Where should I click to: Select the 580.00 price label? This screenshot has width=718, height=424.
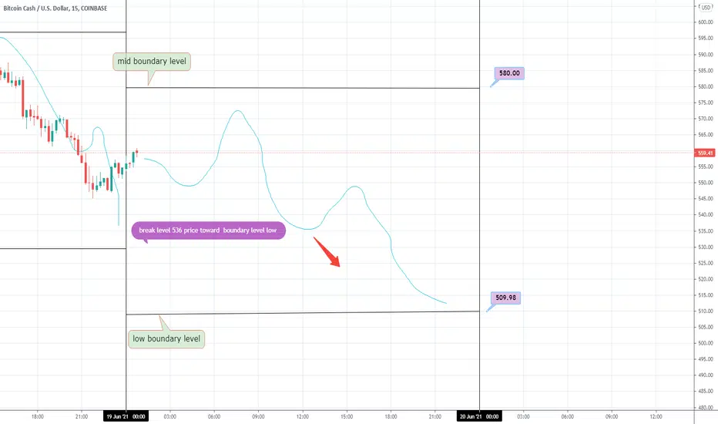(x=509, y=73)
